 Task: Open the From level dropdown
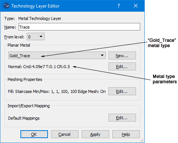pos(36,37)
